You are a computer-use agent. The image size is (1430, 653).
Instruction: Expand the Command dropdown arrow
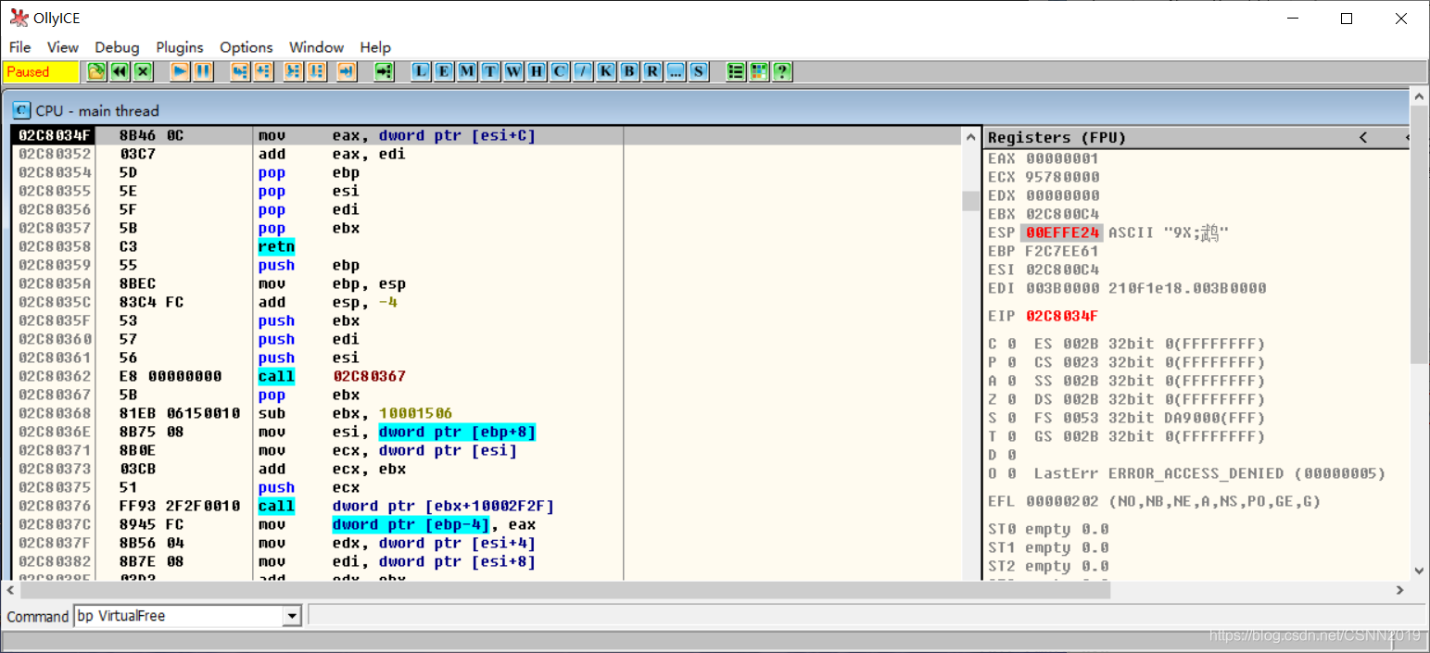[x=293, y=616]
